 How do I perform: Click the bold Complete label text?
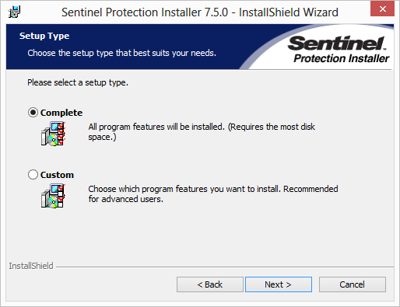[x=61, y=113]
